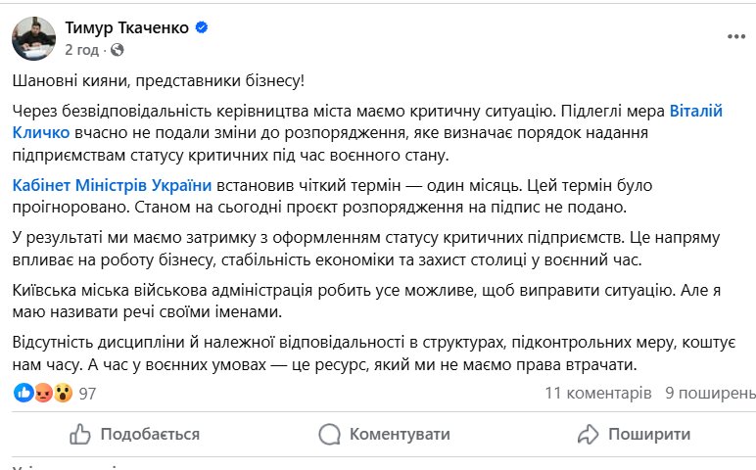
Task: Click the Коментувати button
Action: coord(400,434)
